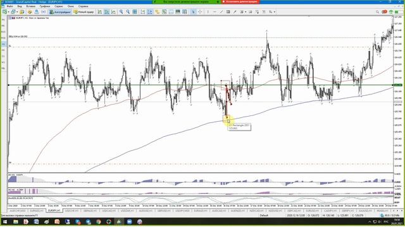405x227 pixels.
Task: Click the Новый ордер button
Action: [84, 12]
